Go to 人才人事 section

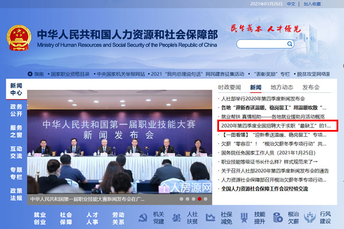tap(92, 218)
